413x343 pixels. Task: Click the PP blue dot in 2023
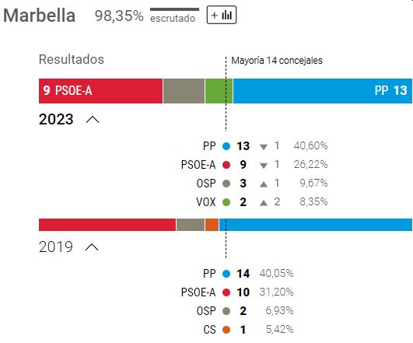(x=226, y=146)
